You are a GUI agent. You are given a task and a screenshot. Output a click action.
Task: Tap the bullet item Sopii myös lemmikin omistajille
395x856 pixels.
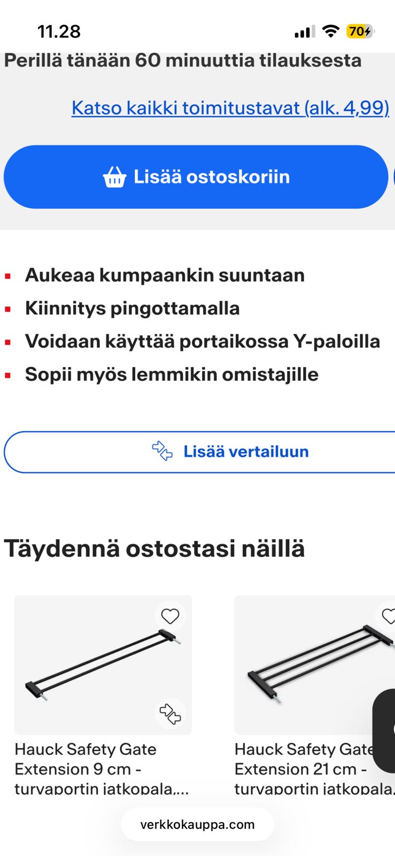click(171, 374)
